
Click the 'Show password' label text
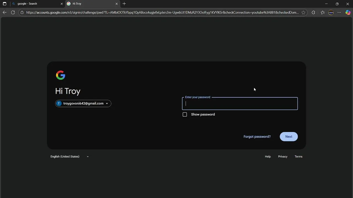tap(203, 114)
